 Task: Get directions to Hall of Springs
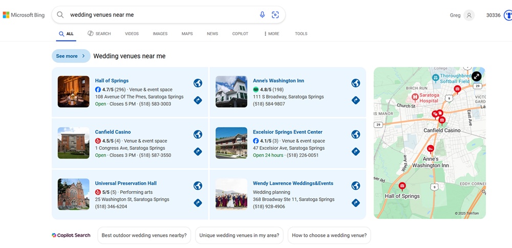tap(198, 100)
